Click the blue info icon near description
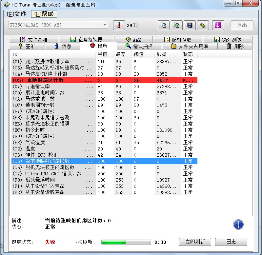The width and height of the screenshot is (262, 255). [x=238, y=225]
